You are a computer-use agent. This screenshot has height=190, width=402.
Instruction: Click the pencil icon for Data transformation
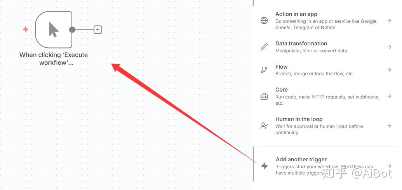pos(264,47)
